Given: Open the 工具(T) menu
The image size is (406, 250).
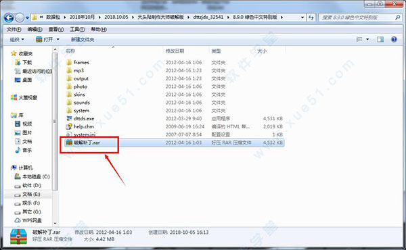Looking at the screenshot, I should coord(77,30).
